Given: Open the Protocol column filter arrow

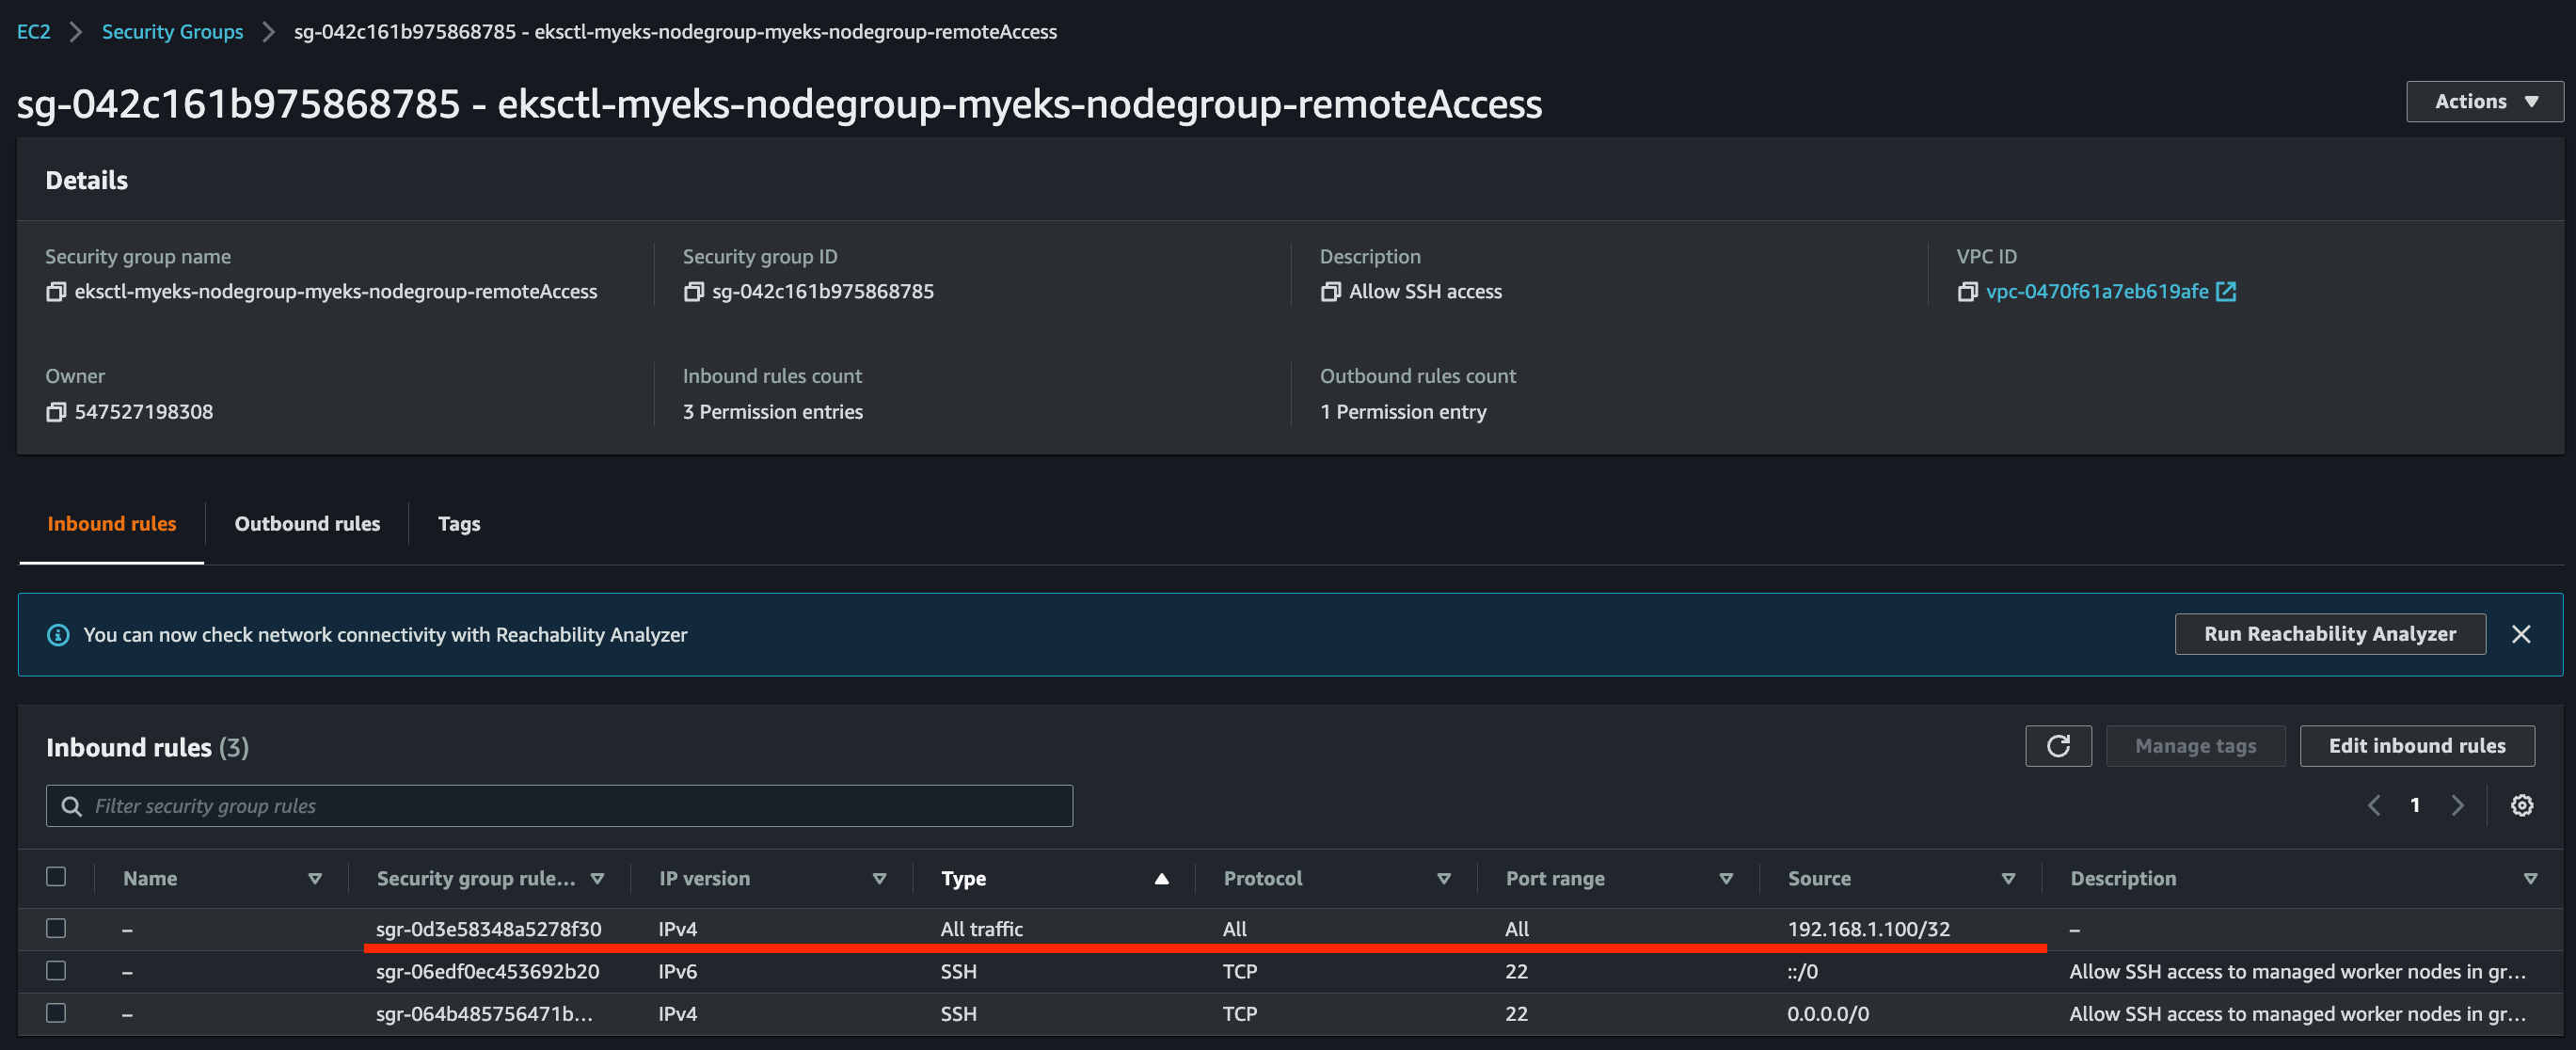Looking at the screenshot, I should [x=1443, y=878].
